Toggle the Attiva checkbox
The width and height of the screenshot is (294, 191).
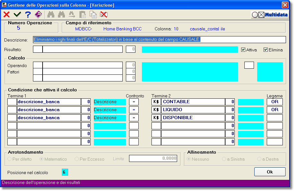(243, 50)
